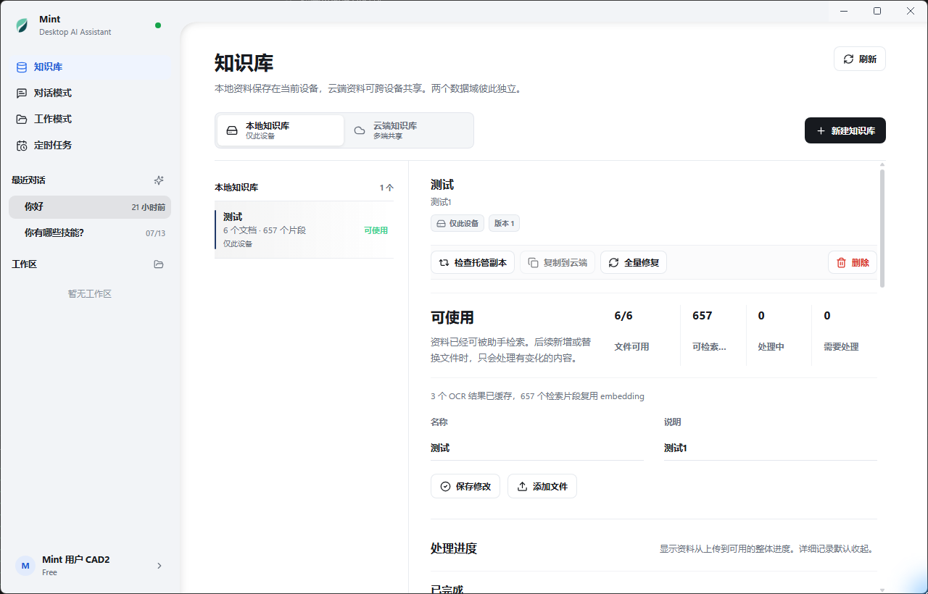Click the 处理进度 section heading
This screenshot has height=594, width=928.
click(454, 548)
